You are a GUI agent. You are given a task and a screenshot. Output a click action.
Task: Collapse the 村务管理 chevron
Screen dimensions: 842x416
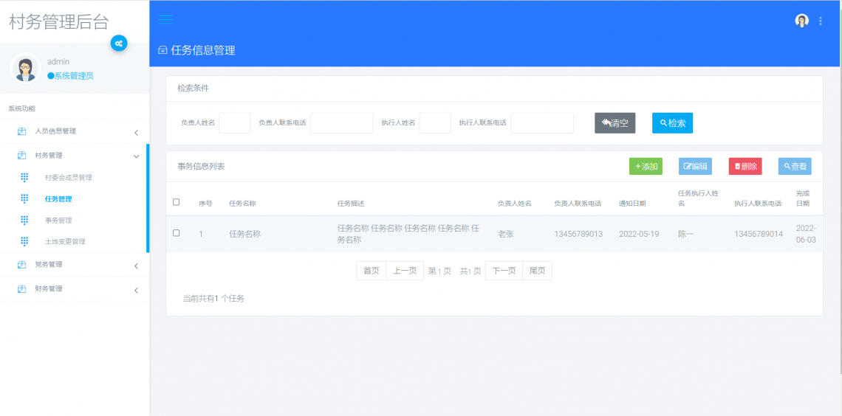pyautogui.click(x=137, y=156)
